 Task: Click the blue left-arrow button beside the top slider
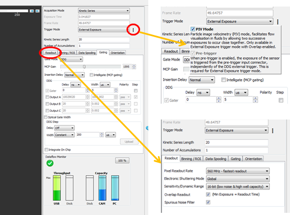pos(32,11)
